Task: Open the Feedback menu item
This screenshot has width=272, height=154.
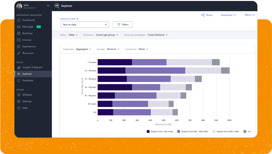Action: click(28, 80)
